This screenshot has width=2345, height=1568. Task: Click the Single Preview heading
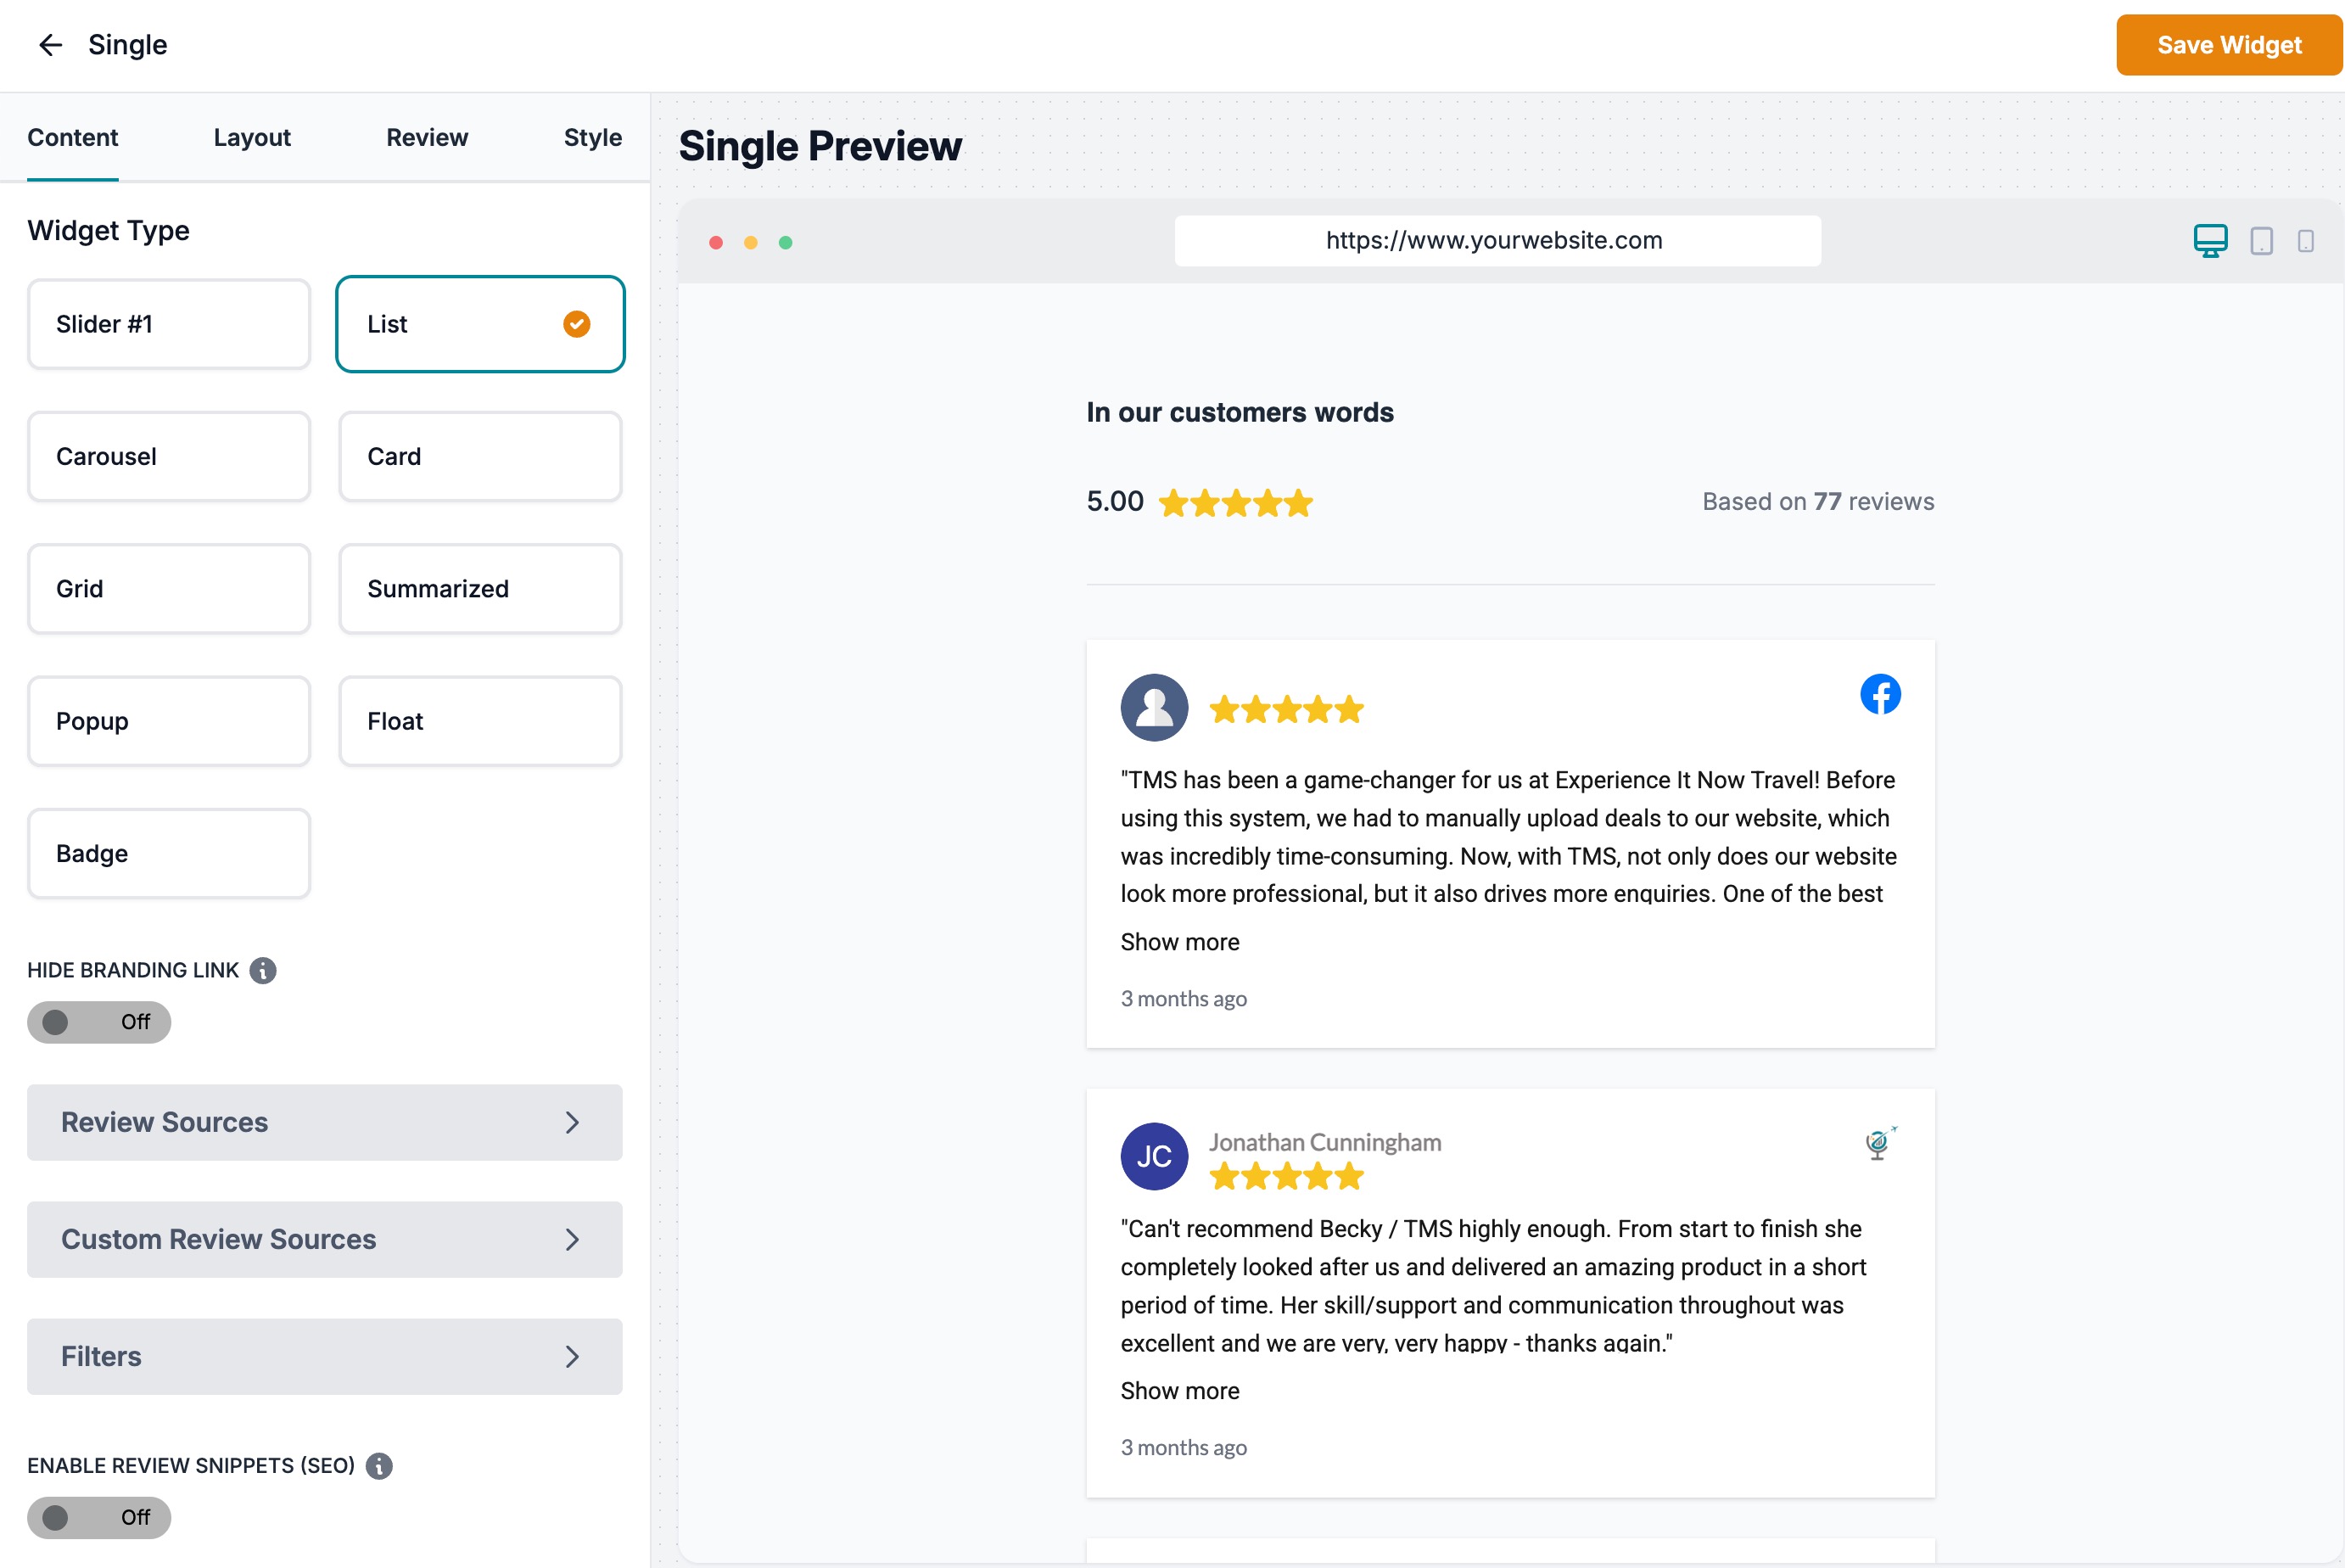pos(820,146)
